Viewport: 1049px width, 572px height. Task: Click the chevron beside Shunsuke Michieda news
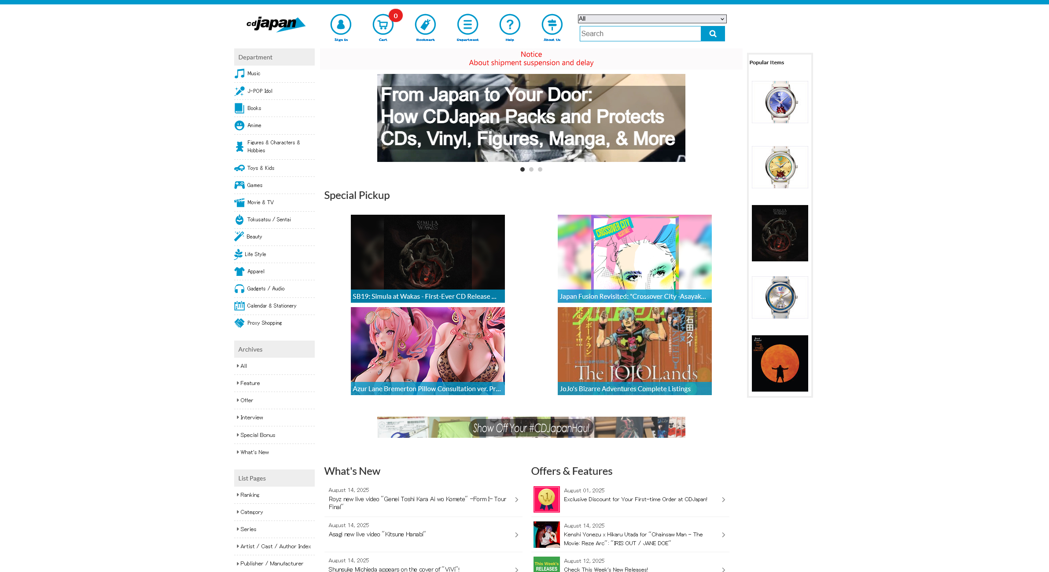point(517,569)
